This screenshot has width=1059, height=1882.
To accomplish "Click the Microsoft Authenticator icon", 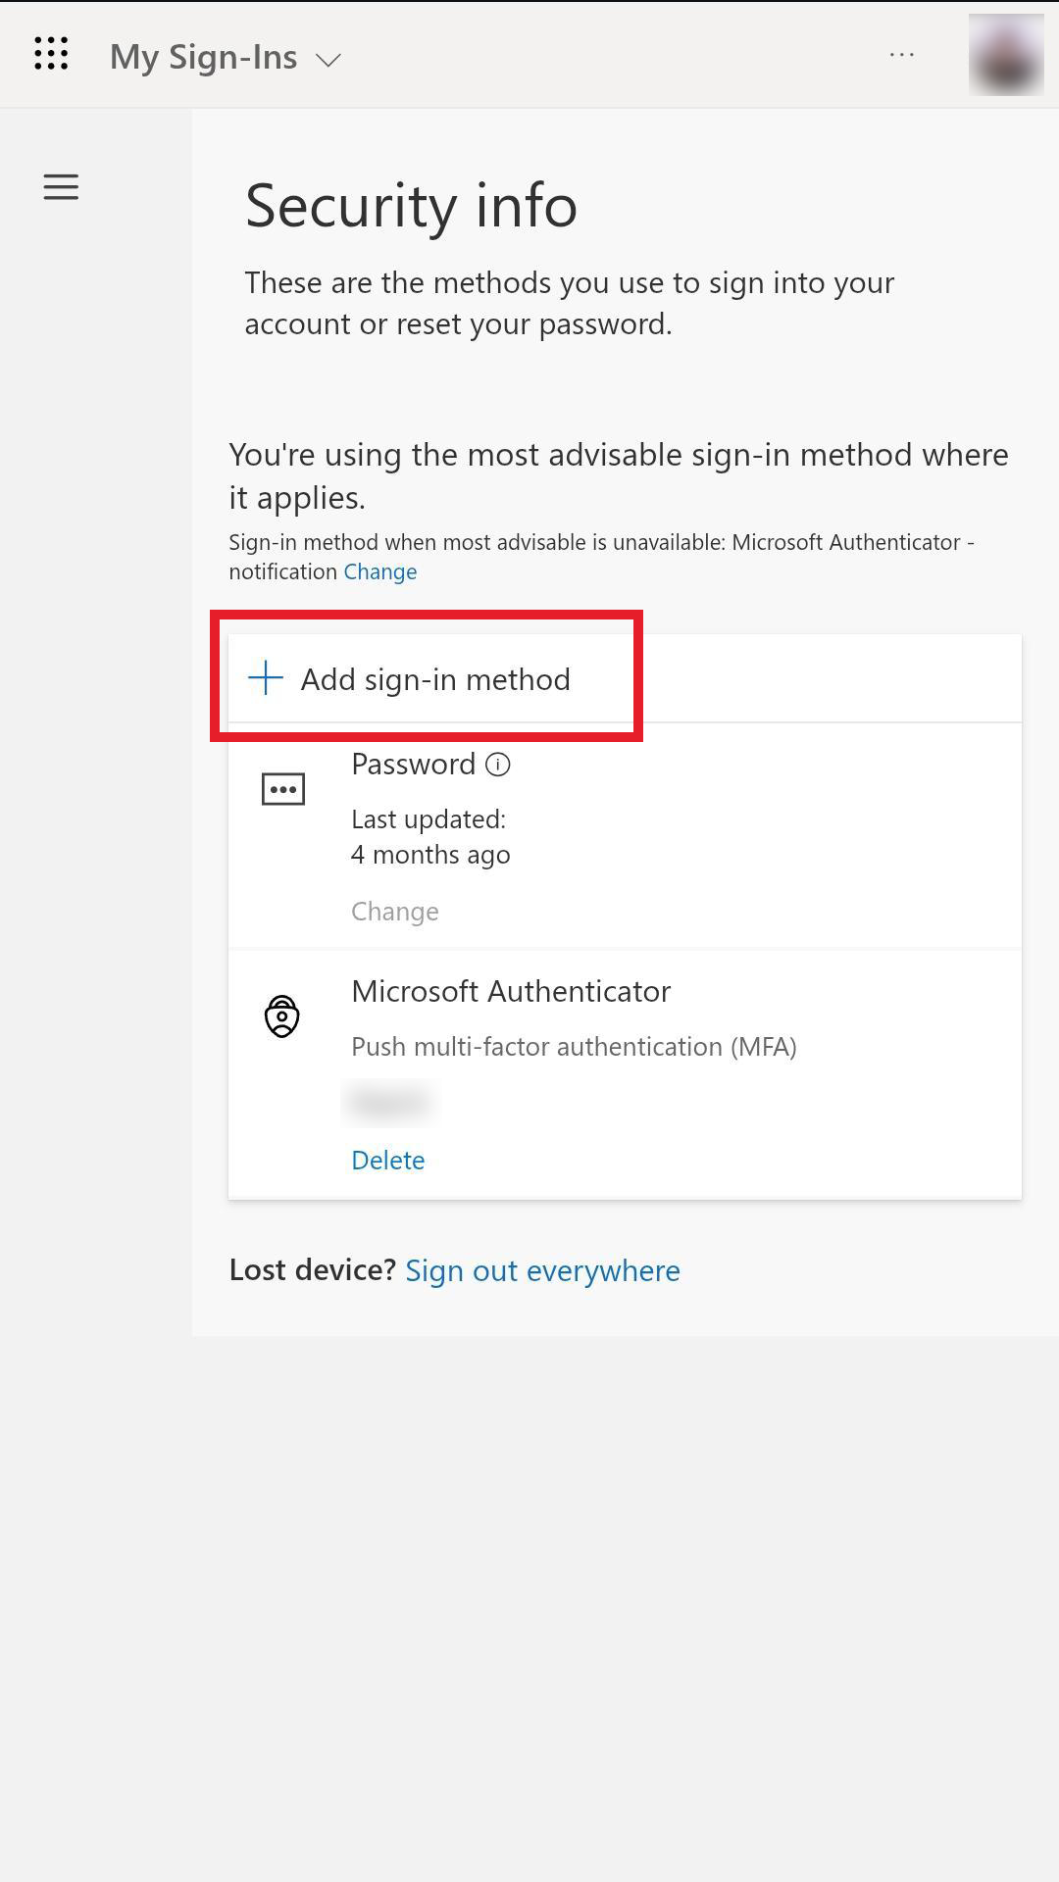I will (x=282, y=1016).
